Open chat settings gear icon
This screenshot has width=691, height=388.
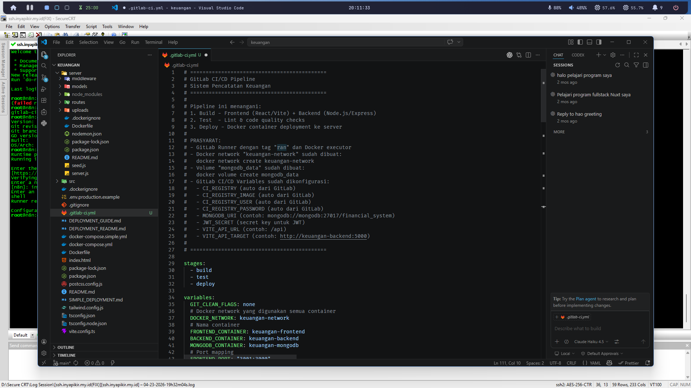click(x=613, y=55)
